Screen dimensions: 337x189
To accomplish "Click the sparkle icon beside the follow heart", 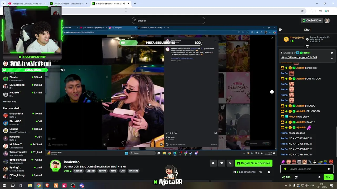I will pyautogui.click(x=230, y=163).
